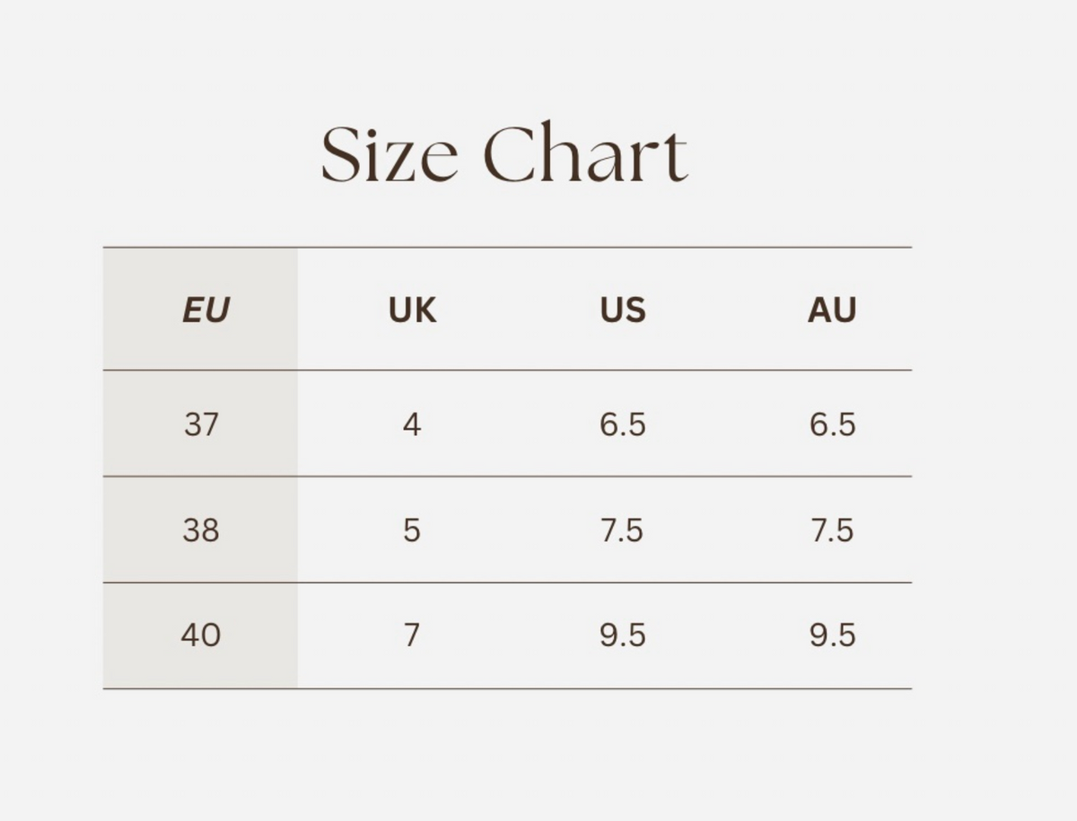Click the word Chart in title

tap(586, 154)
